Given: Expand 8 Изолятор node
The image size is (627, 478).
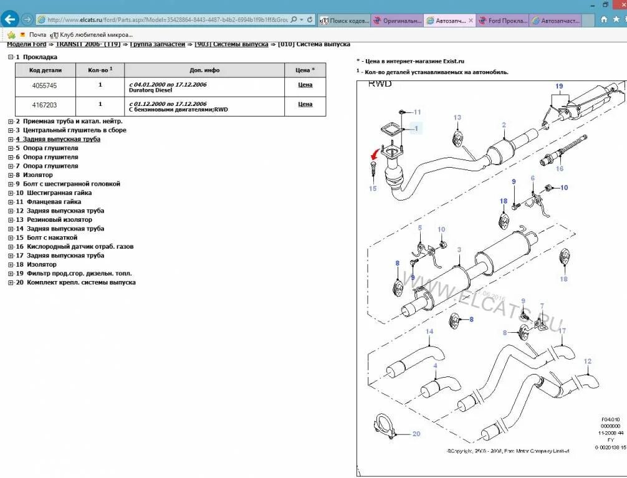Looking at the screenshot, I should click(11, 174).
